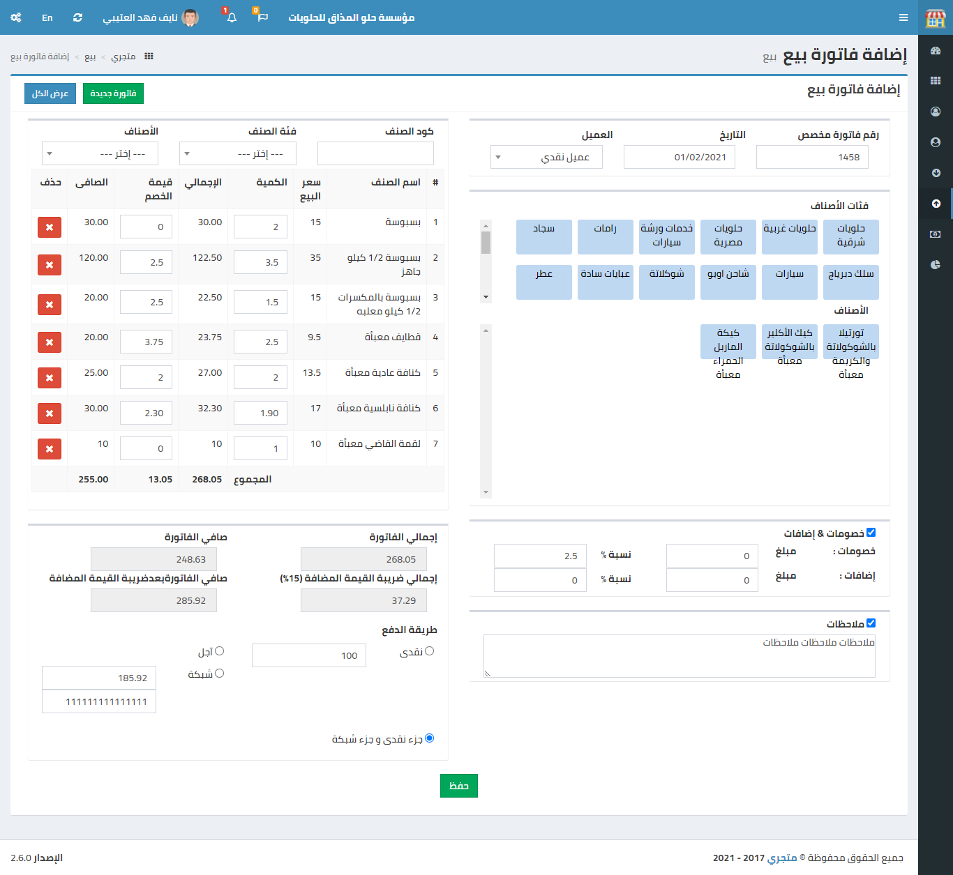
Task: Click the عرض الكل button
Action: click(x=50, y=93)
